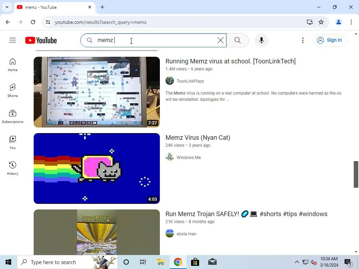Image resolution: width=359 pixels, height=269 pixels.
Task: Open Cortana circle on the taskbar
Action: click(x=126, y=262)
